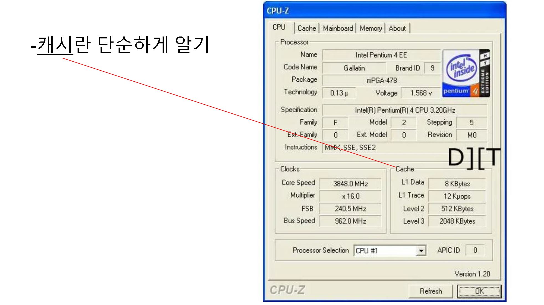This screenshot has height=305, width=544.
Task: Switch to the Memory tab
Action: (371, 28)
